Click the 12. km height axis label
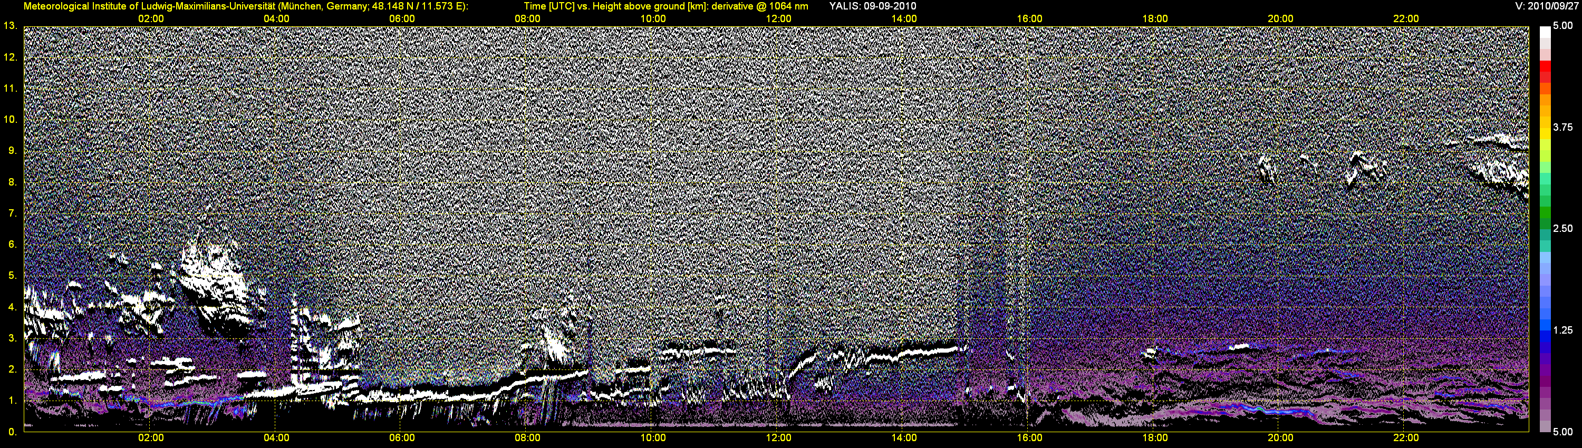This screenshot has width=1582, height=448. [11, 57]
